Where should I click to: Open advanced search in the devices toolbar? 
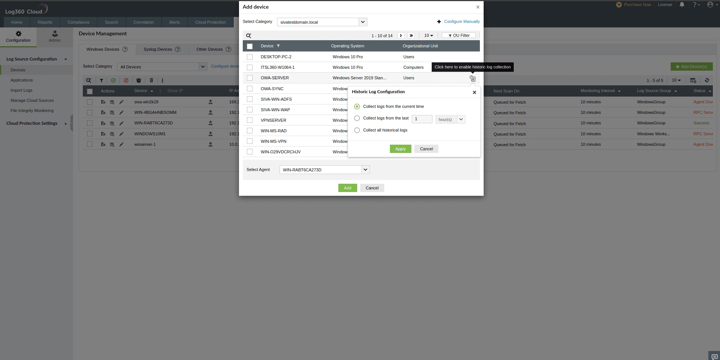88,80
